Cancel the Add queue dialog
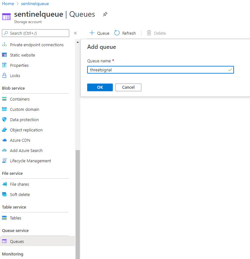This screenshot has height=259, width=250. click(128, 87)
